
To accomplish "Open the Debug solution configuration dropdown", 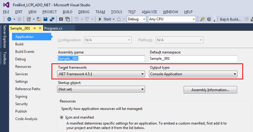I will point(136,19).
